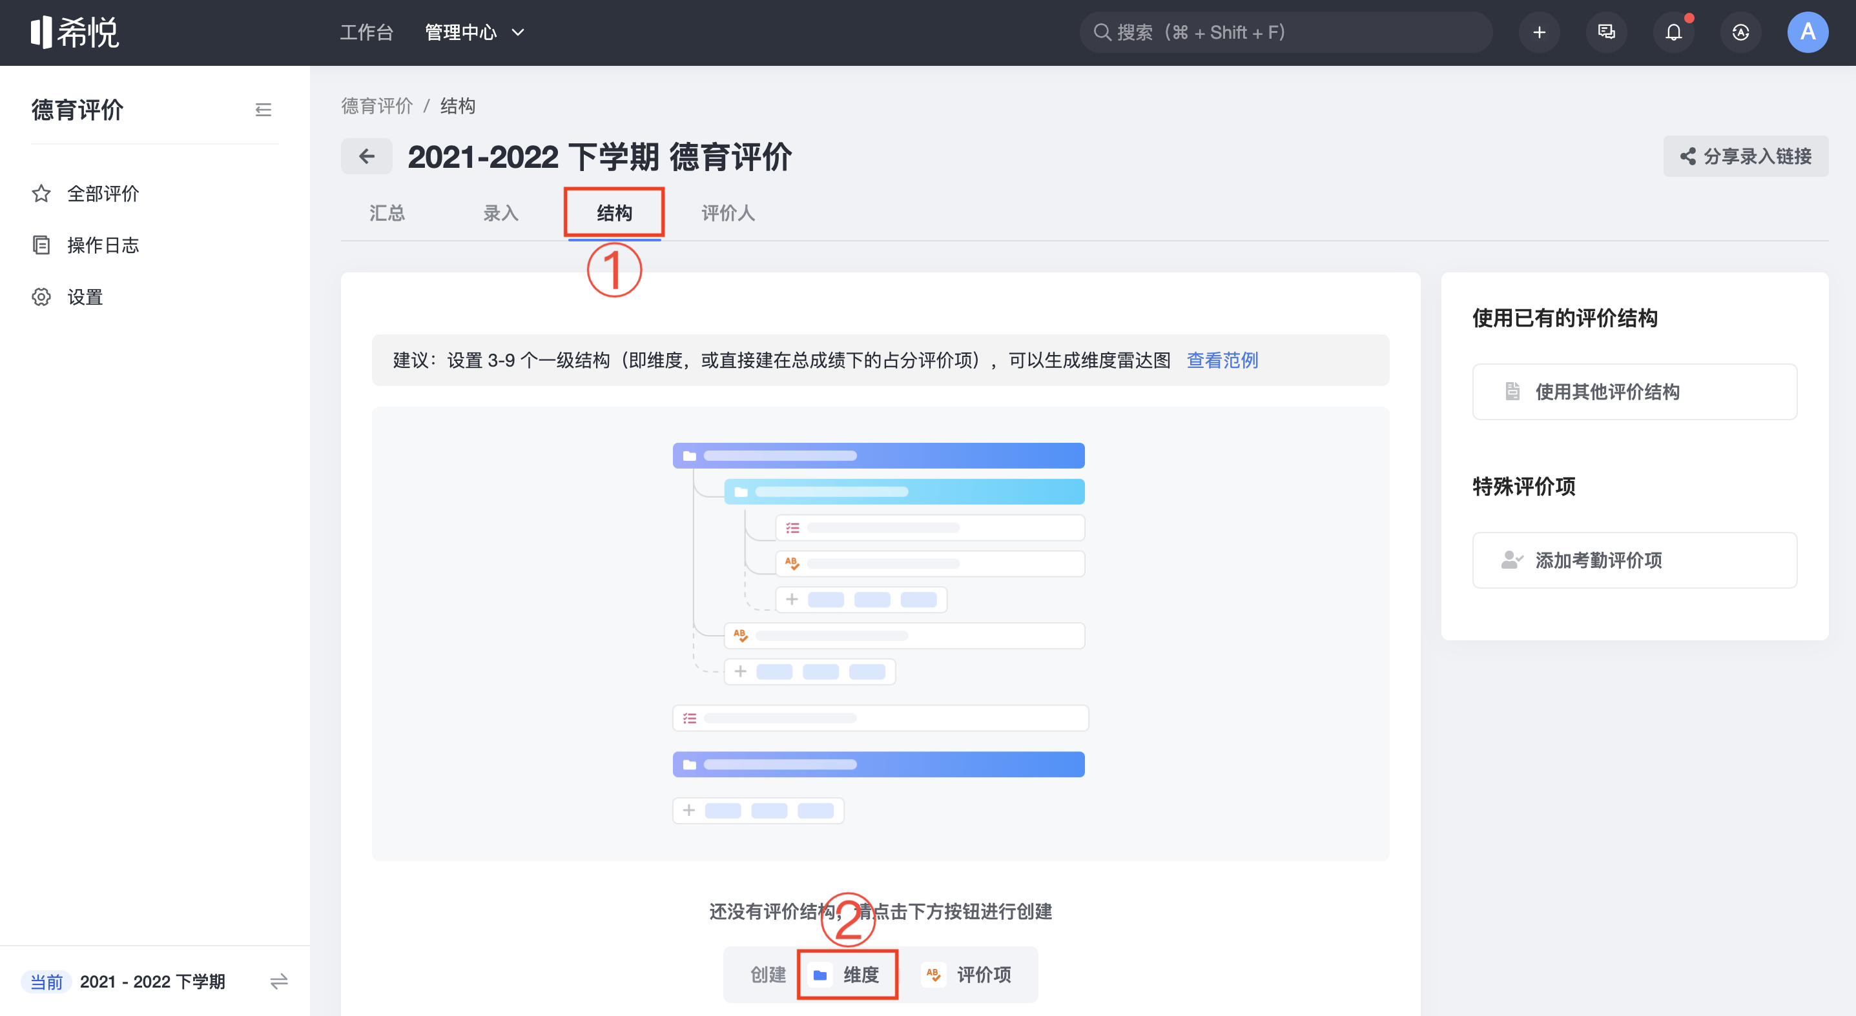Click the 德育评价 breadcrumb link

[x=376, y=107]
